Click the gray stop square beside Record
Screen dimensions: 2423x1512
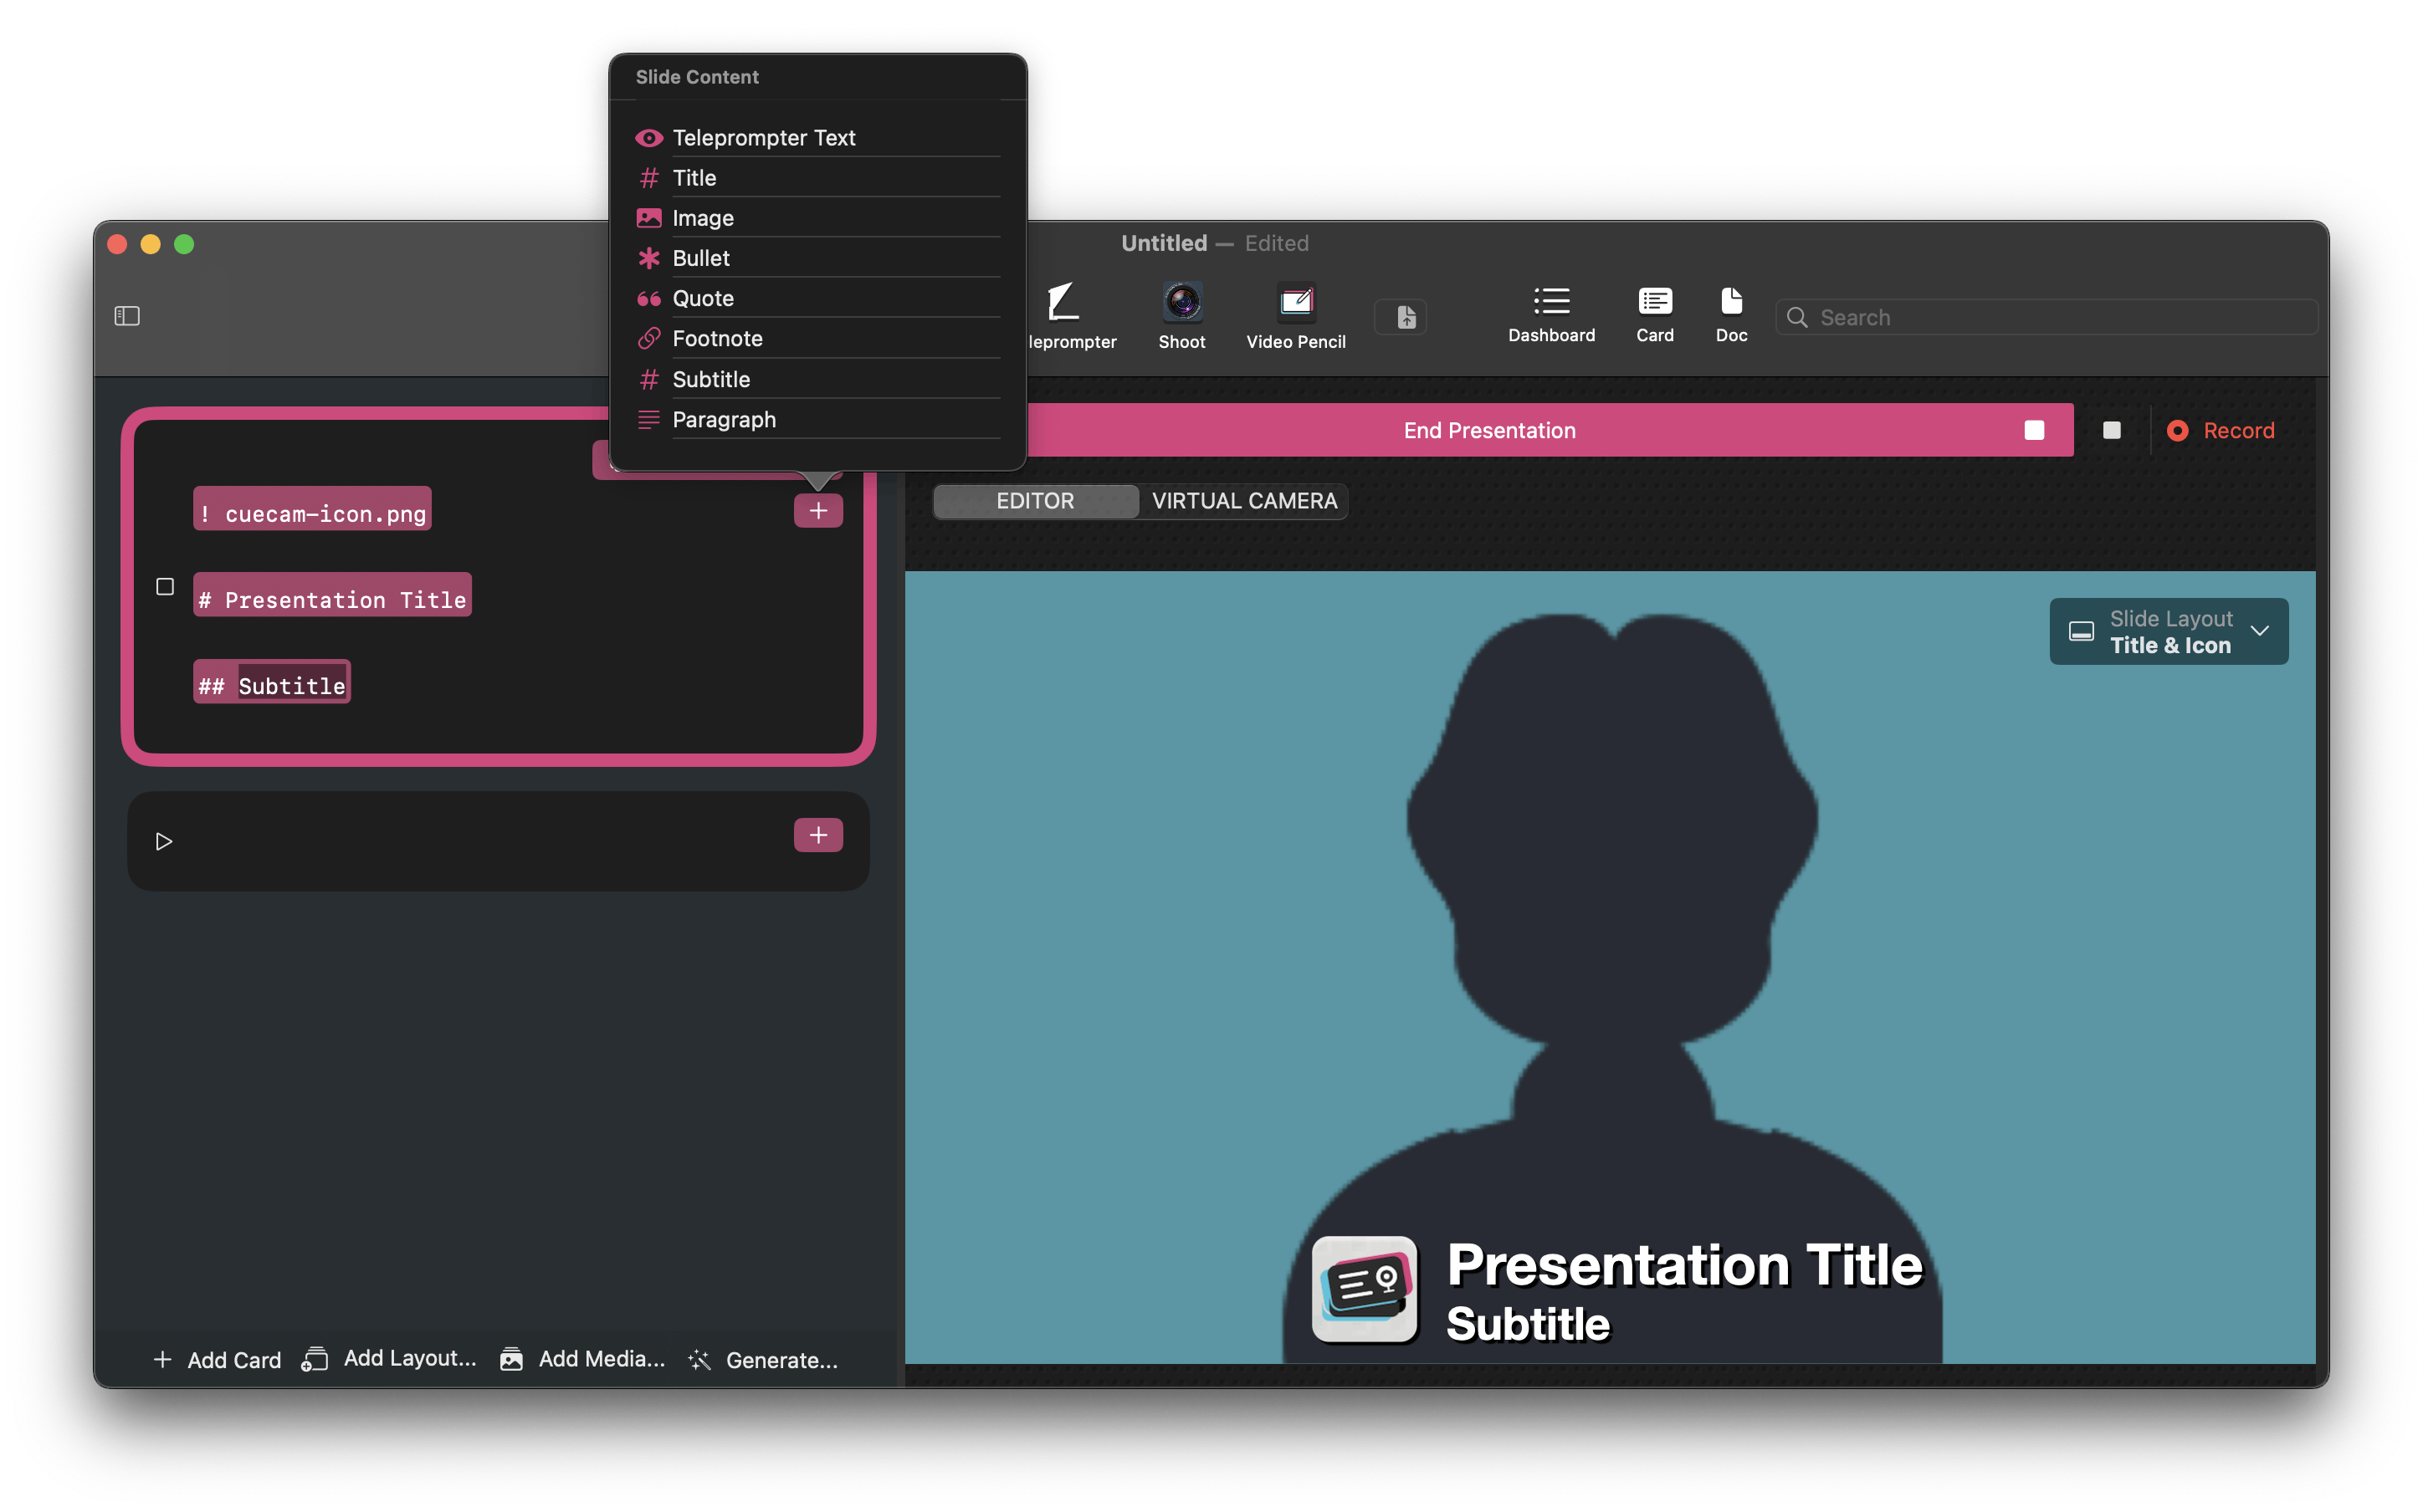tap(2111, 431)
